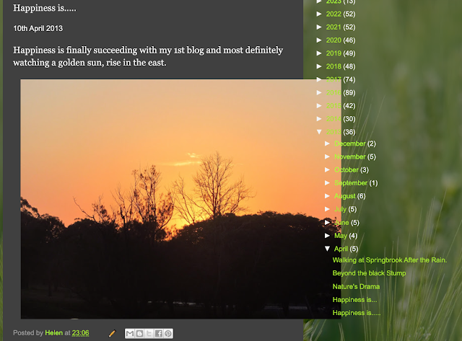Open the 2022 archive link

coord(334,14)
